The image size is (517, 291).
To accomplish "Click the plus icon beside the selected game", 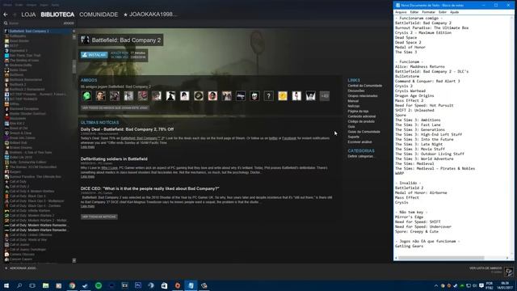I will (x=74, y=31).
